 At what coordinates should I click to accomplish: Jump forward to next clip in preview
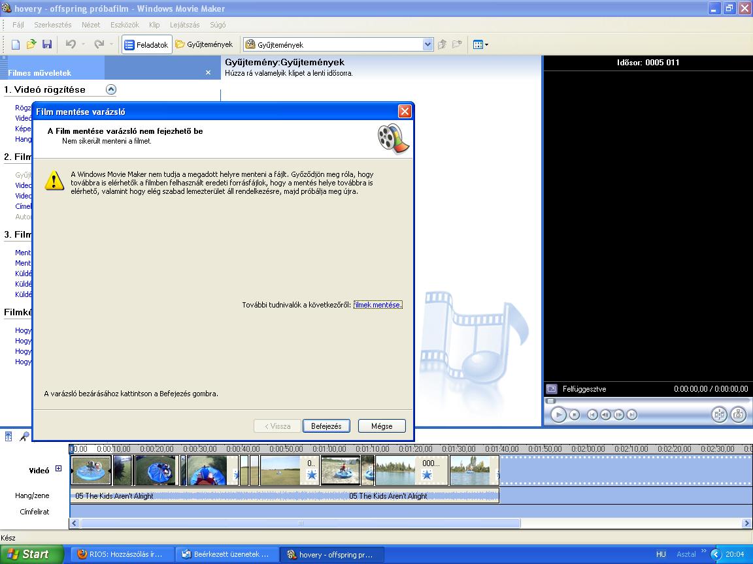click(632, 415)
